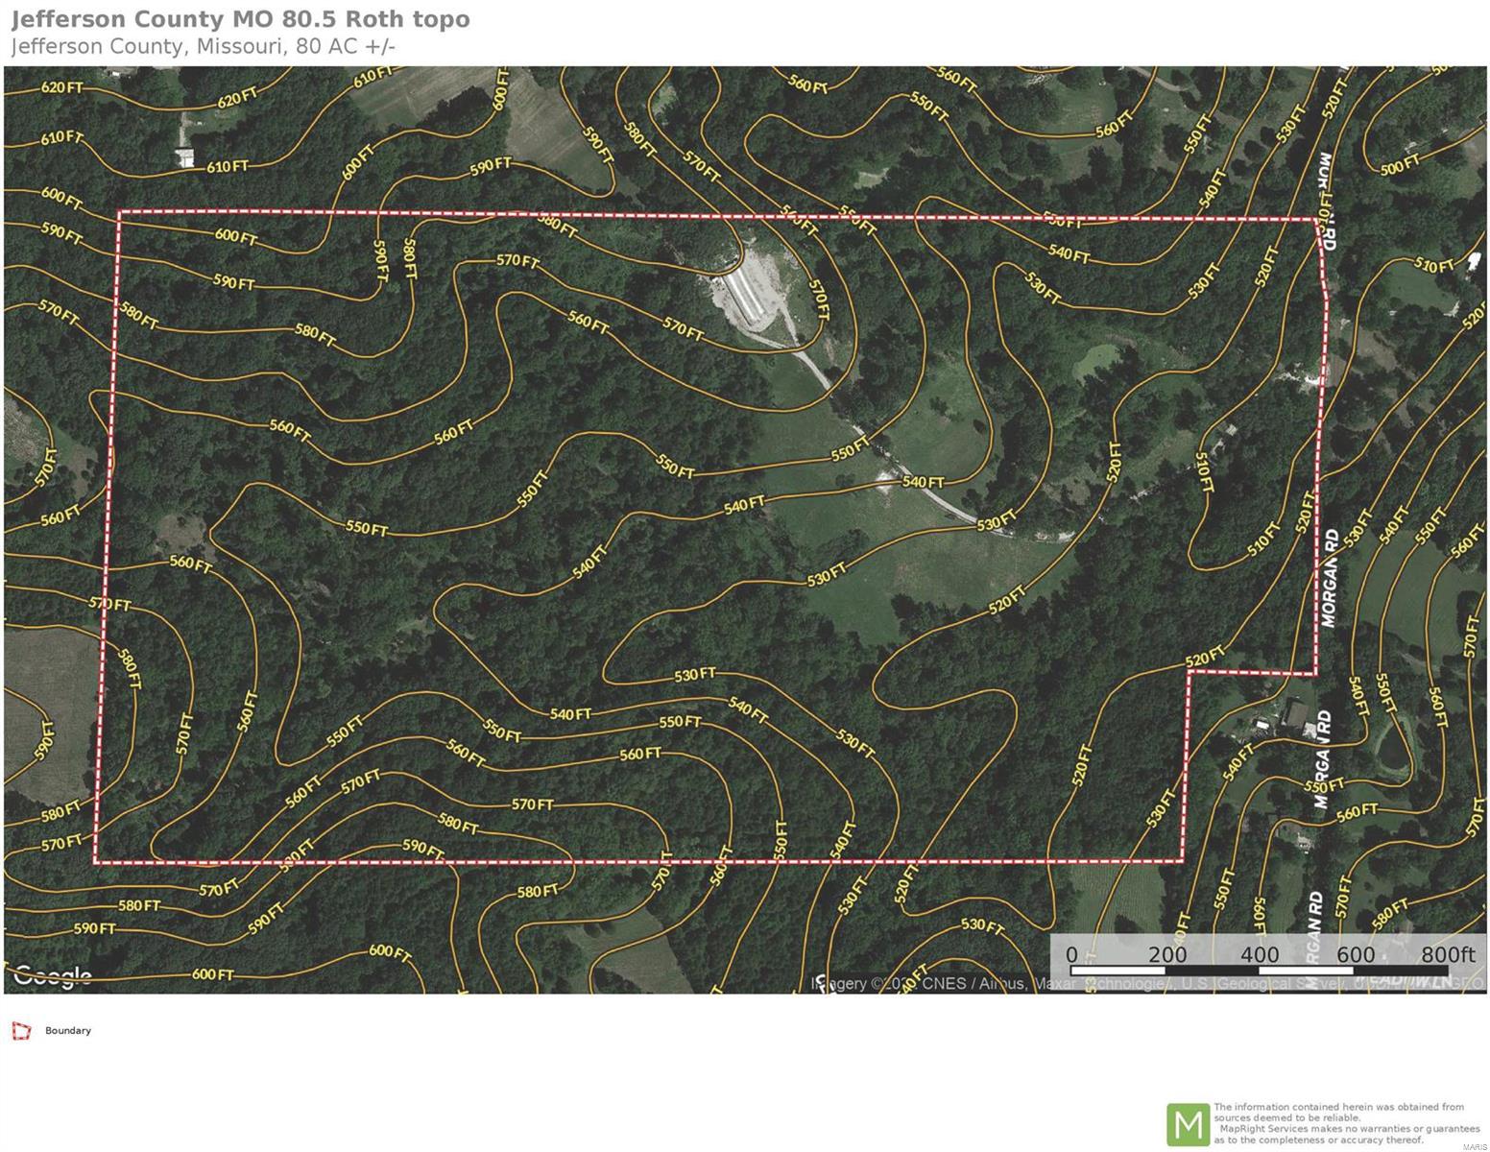
Task: Click the 0 mark on scale bar
Action: [1071, 954]
